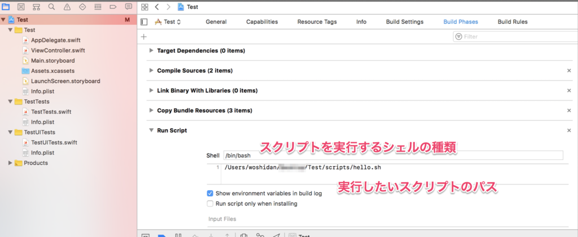Open the related items grid menu
The width and height of the screenshot is (578, 237).
(x=144, y=7)
